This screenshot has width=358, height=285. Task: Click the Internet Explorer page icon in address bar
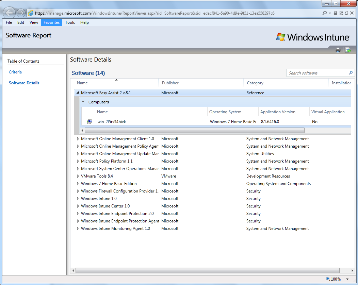tap(31, 13)
